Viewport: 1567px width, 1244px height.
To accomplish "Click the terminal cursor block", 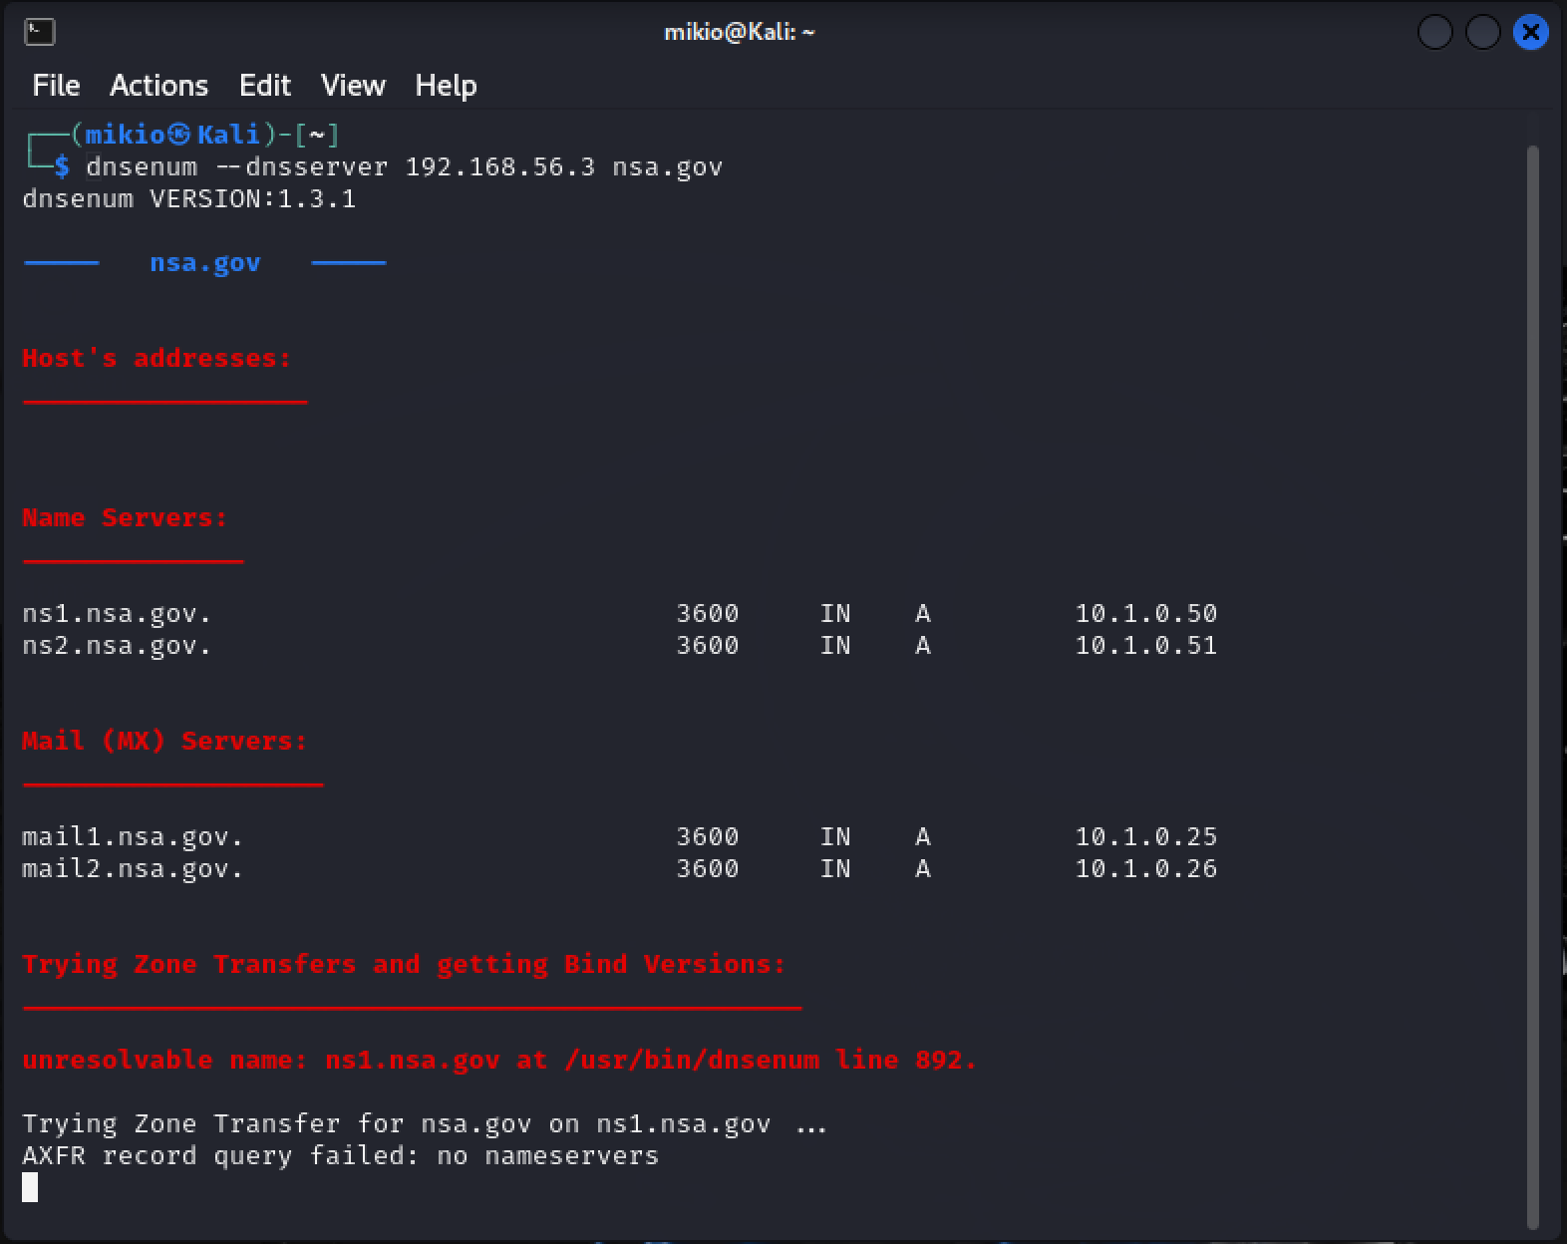I will 30,1187.
